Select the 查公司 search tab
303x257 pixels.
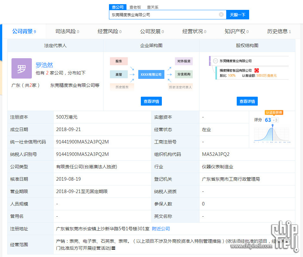118,7
